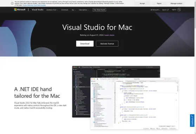Expand the Subscriptions dropdown
Viewport: 196px width, 134px height.
(84, 10)
